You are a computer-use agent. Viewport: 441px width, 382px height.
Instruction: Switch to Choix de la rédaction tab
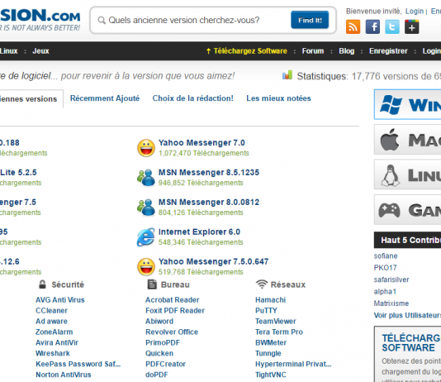tap(193, 98)
